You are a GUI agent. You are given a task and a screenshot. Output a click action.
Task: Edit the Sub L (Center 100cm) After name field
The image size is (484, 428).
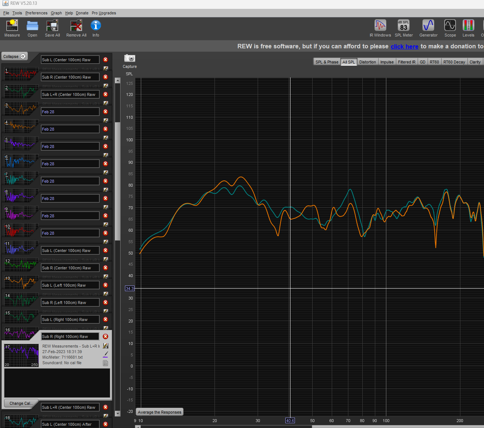(x=70, y=424)
